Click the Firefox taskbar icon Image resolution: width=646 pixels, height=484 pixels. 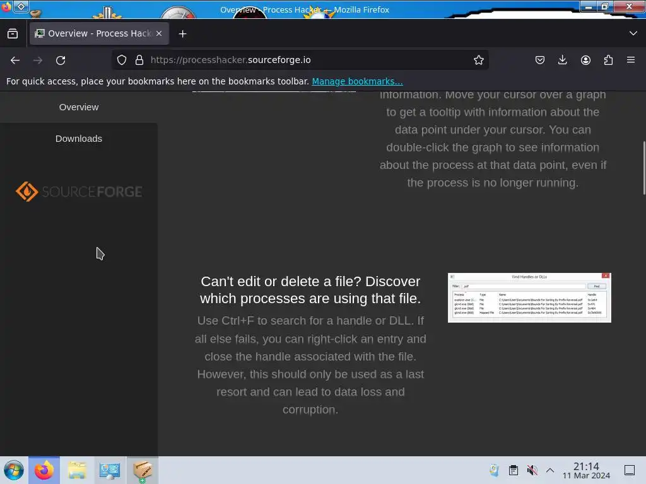[x=44, y=470]
